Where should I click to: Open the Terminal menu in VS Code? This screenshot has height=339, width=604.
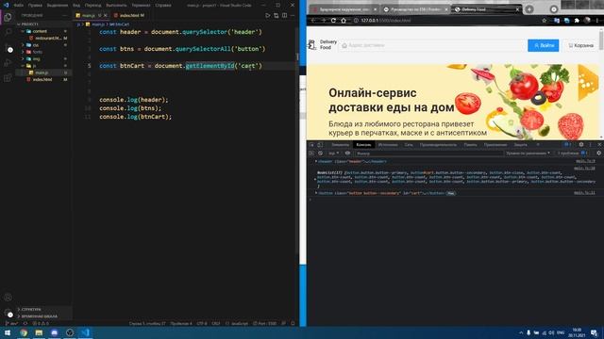[x=141, y=6]
